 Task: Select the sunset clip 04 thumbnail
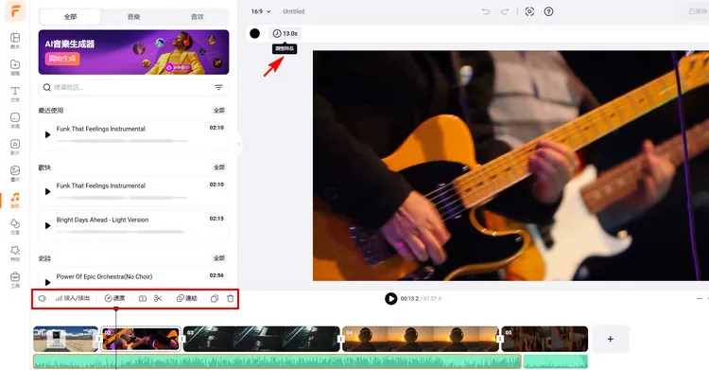point(421,339)
